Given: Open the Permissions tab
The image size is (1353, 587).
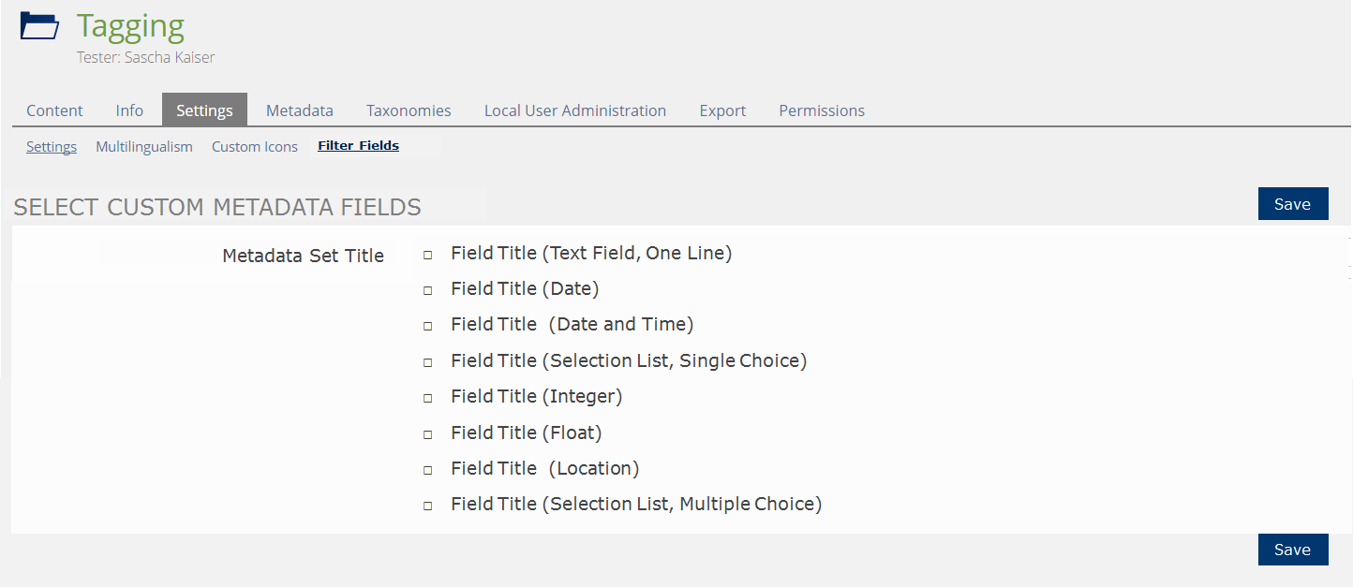Looking at the screenshot, I should [822, 110].
